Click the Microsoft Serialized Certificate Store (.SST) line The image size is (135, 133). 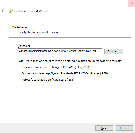(x=48, y=80)
